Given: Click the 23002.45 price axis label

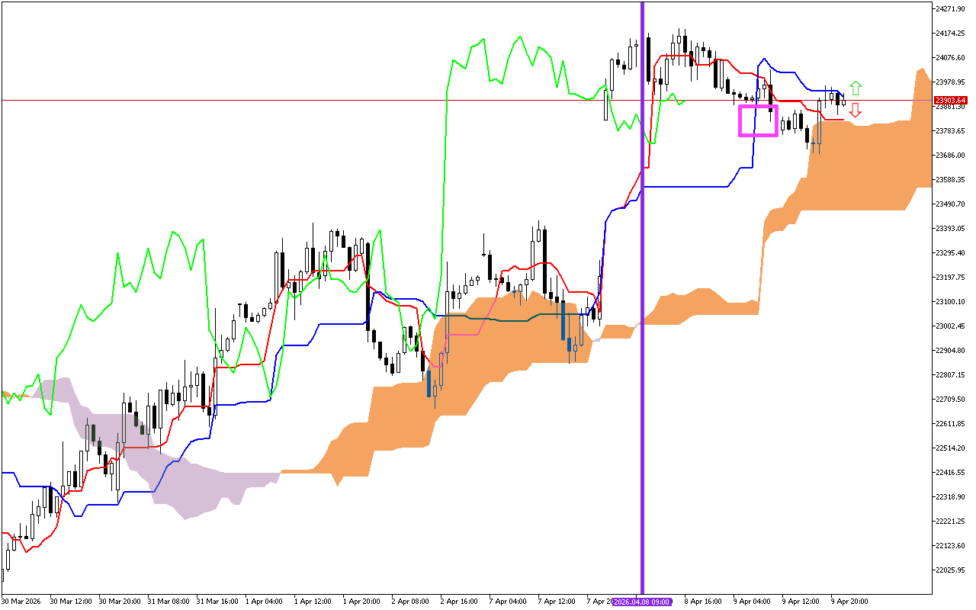Looking at the screenshot, I should [x=951, y=326].
